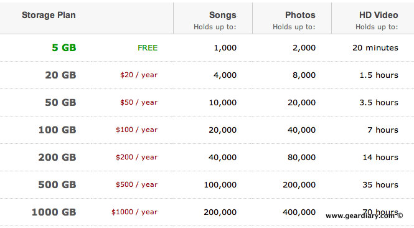Click the Photos column header

tap(300, 15)
